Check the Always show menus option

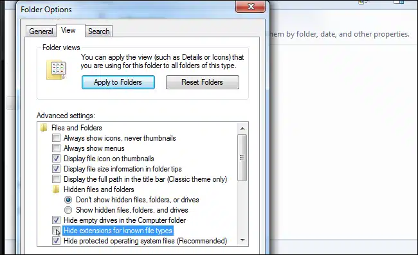[x=56, y=148]
